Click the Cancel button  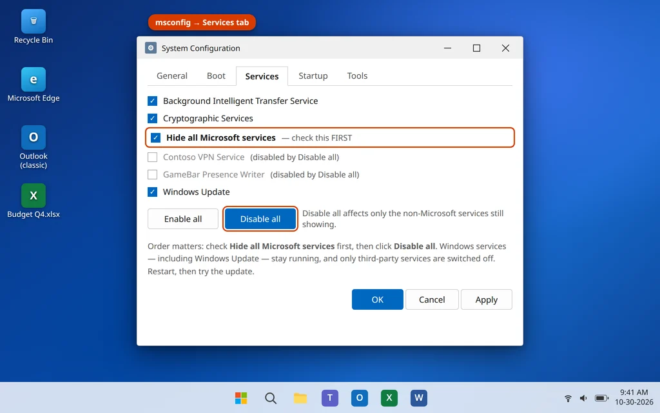432,299
